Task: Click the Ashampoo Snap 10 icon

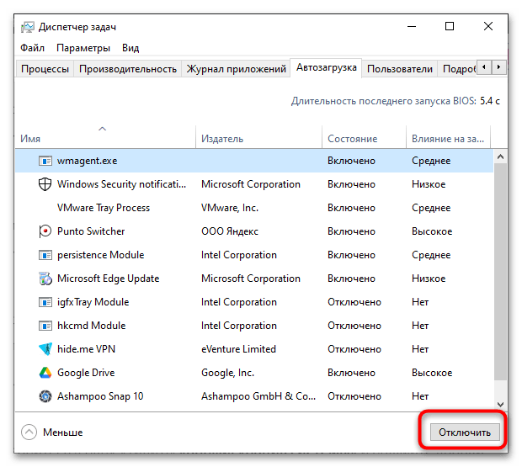Action: (x=45, y=396)
